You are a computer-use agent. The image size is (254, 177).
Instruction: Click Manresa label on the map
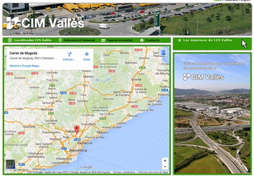point(47,109)
